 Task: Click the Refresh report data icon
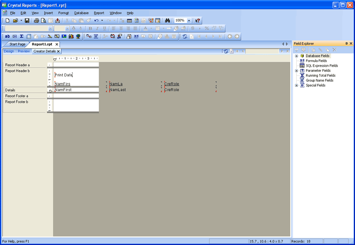(185, 36)
